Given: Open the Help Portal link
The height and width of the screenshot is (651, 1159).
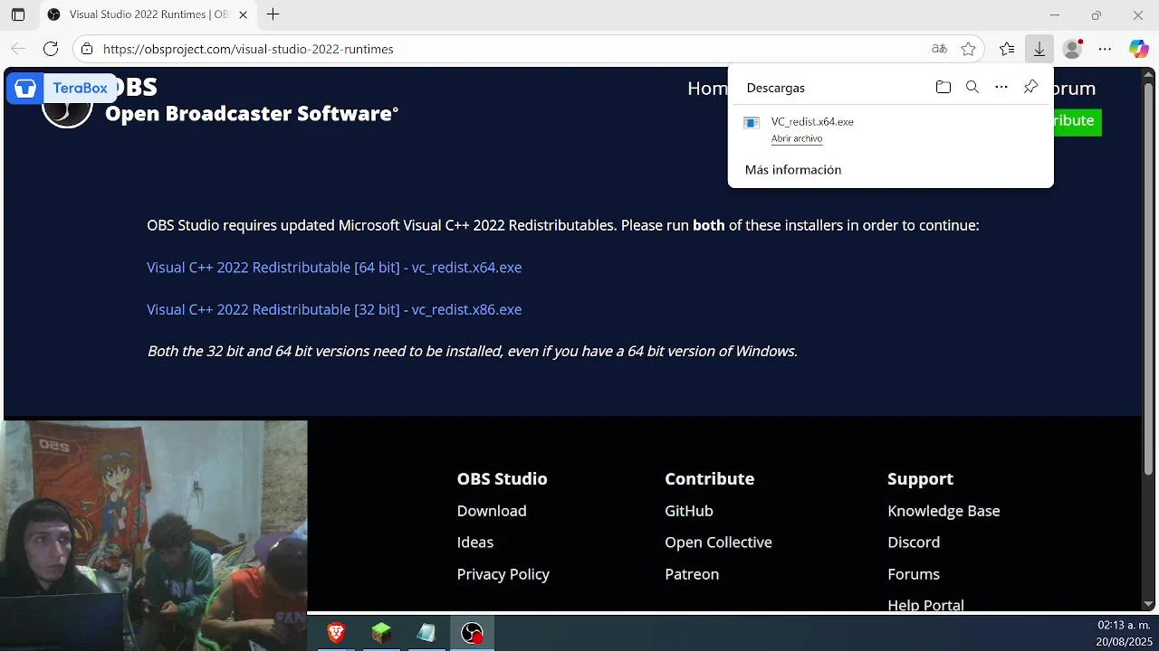Looking at the screenshot, I should (x=925, y=605).
